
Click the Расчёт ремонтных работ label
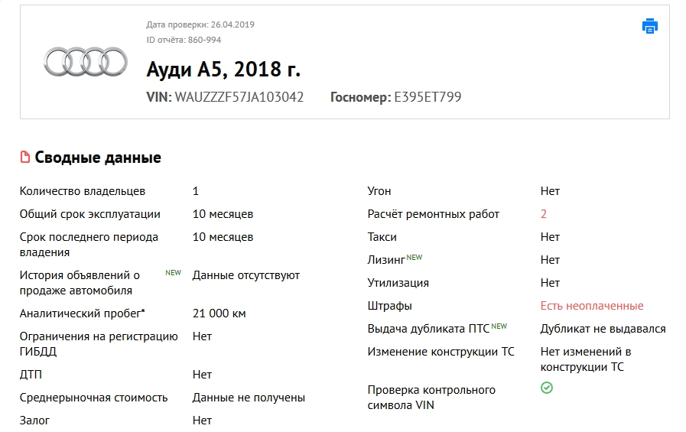pyautogui.click(x=434, y=214)
